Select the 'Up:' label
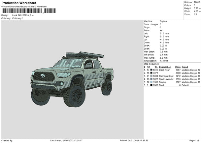Image resolution: width=202 pixels, height=143 pixels. click(145, 39)
